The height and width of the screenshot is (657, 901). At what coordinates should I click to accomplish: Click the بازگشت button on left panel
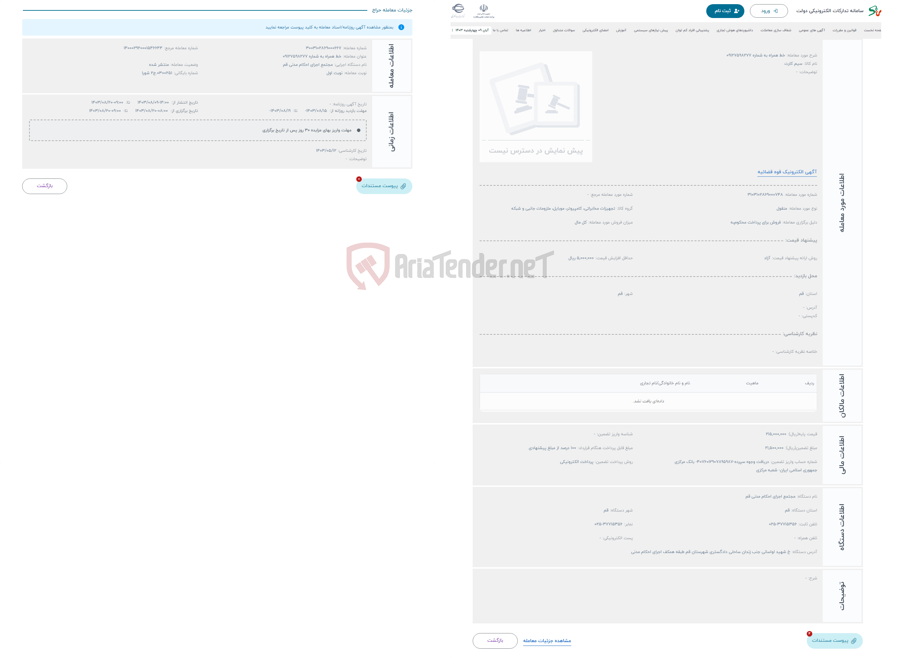[45, 185]
